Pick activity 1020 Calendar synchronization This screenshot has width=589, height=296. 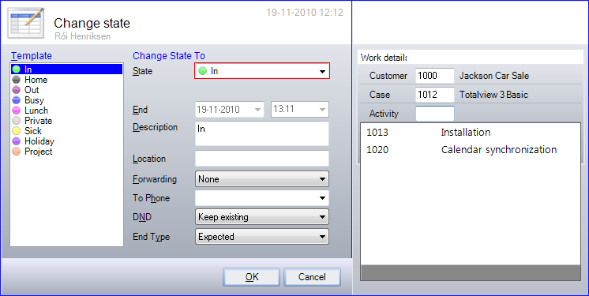471,149
